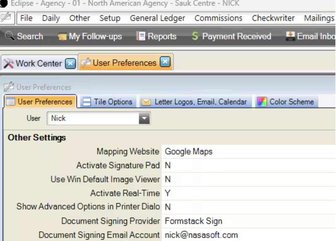Open the General Ledger menu

(157, 18)
